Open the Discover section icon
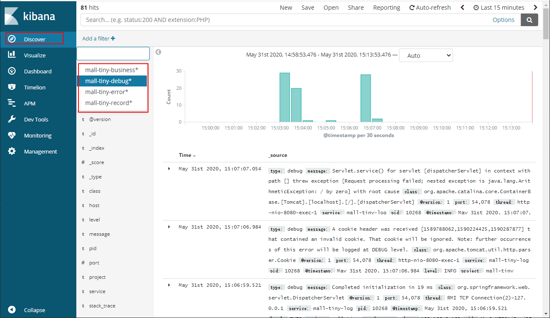Viewport: 550px width, 318px height. coord(12,39)
